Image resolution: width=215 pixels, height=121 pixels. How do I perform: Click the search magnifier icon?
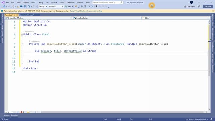(x=121, y=2)
